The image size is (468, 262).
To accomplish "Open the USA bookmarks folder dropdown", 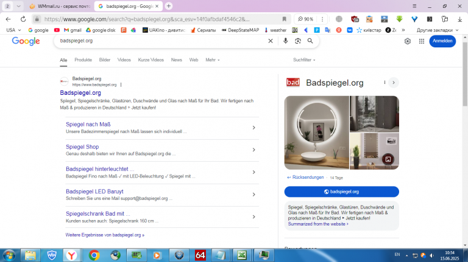I will coord(13,30).
